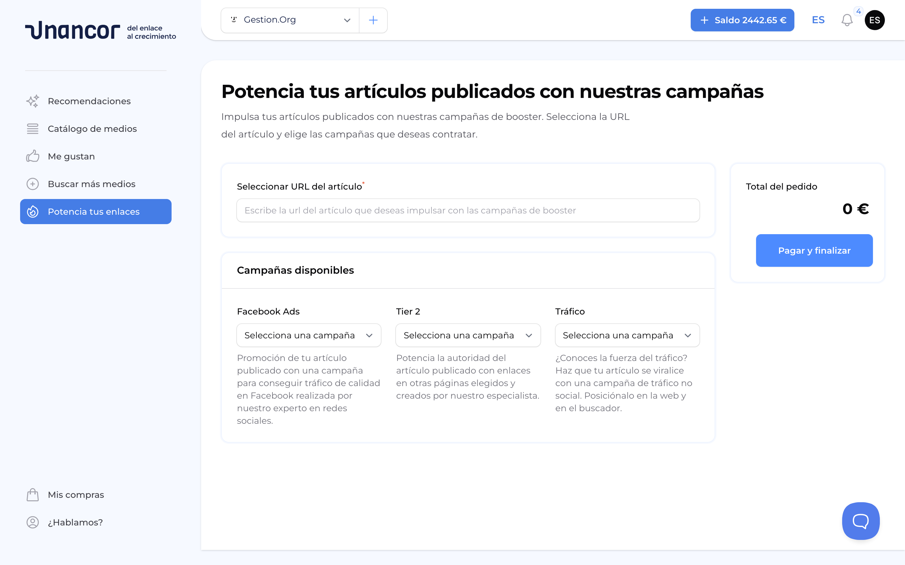This screenshot has height=565, width=905.
Task: Open the notifications bell icon
Action: click(847, 20)
